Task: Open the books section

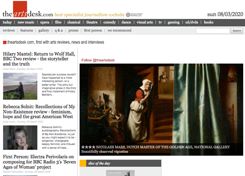Action: click(208, 22)
